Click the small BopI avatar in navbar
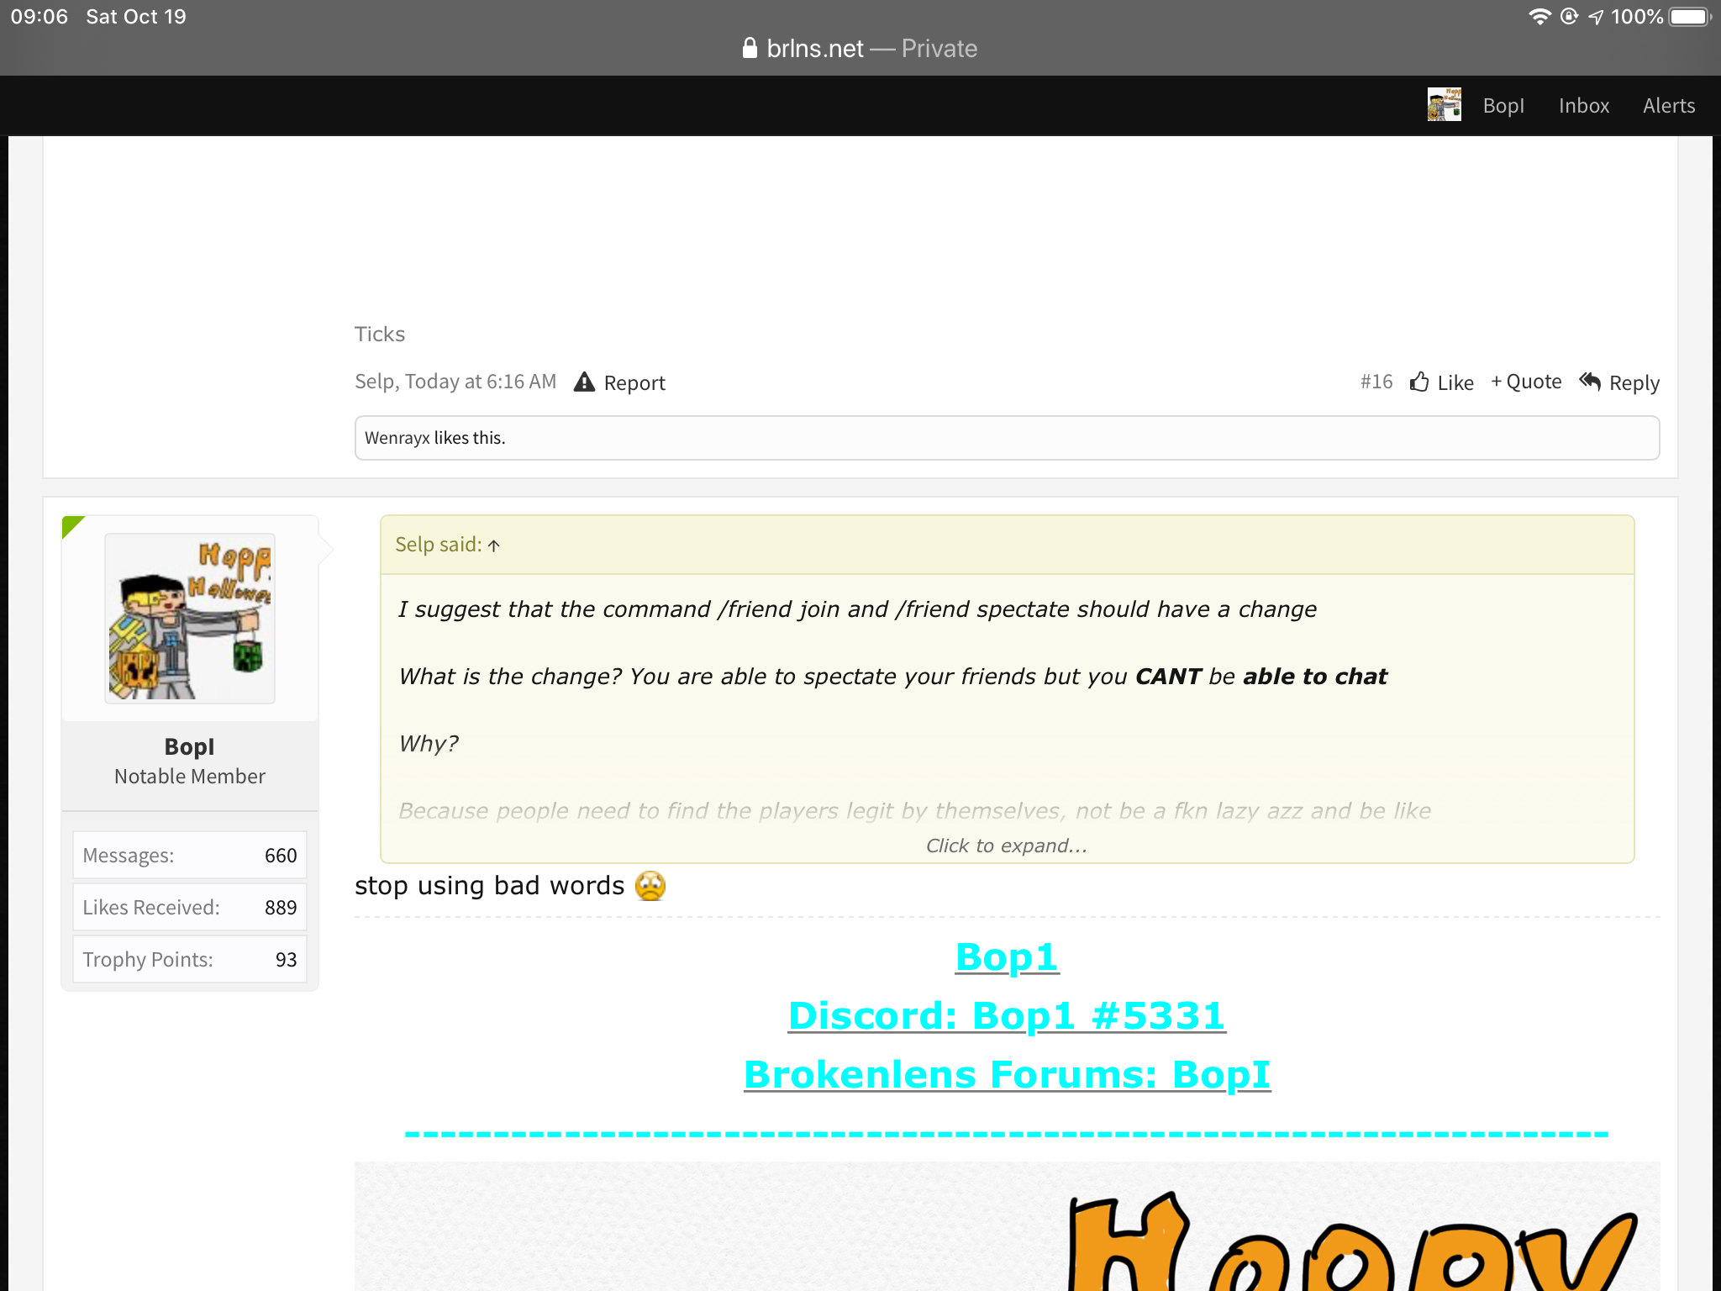The image size is (1721, 1291). tap(1444, 105)
